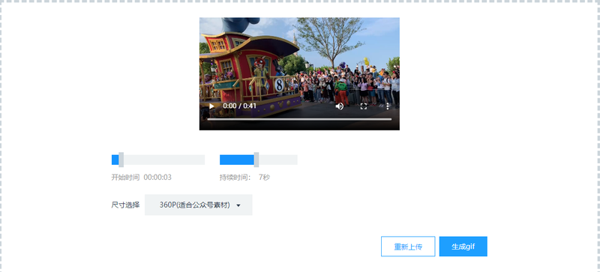This screenshot has height=272, width=600.
Task: Click the empty part of duration track
Action: point(278,160)
